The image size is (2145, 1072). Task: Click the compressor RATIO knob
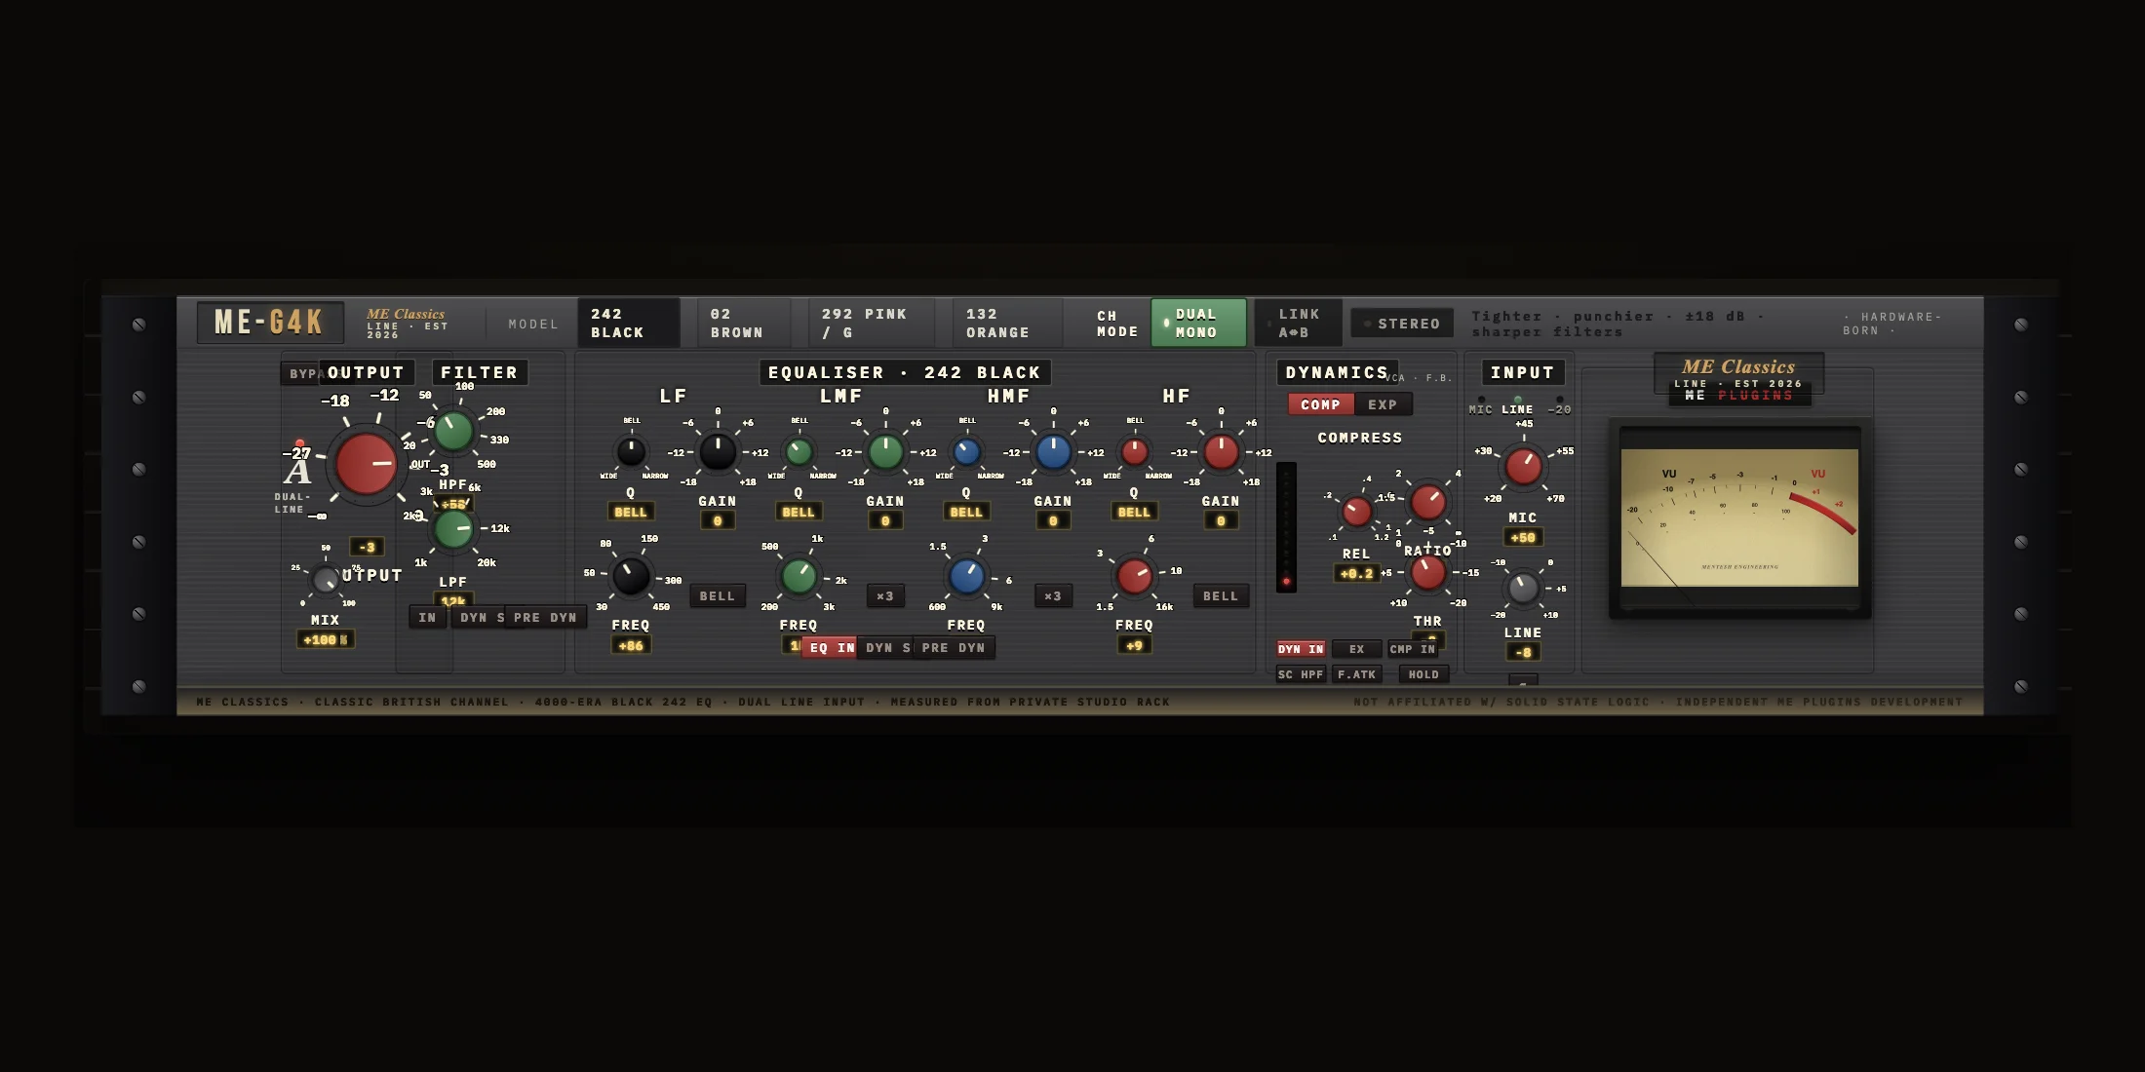(1428, 502)
